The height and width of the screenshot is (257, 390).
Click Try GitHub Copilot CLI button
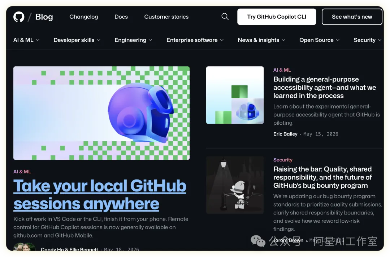[x=277, y=17]
